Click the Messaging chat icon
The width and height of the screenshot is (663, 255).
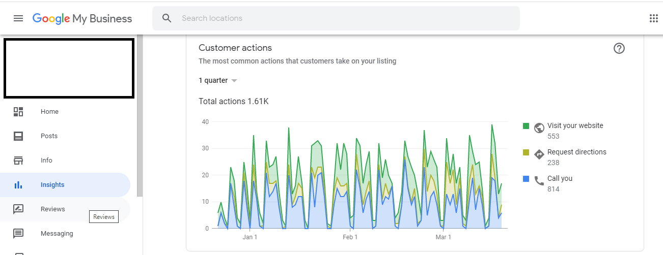click(x=18, y=234)
